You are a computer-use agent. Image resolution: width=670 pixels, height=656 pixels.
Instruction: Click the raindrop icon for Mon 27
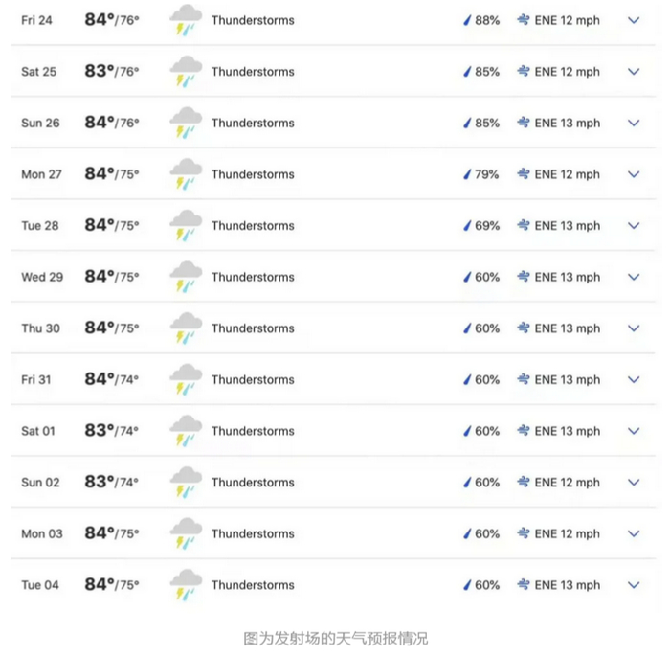467,174
